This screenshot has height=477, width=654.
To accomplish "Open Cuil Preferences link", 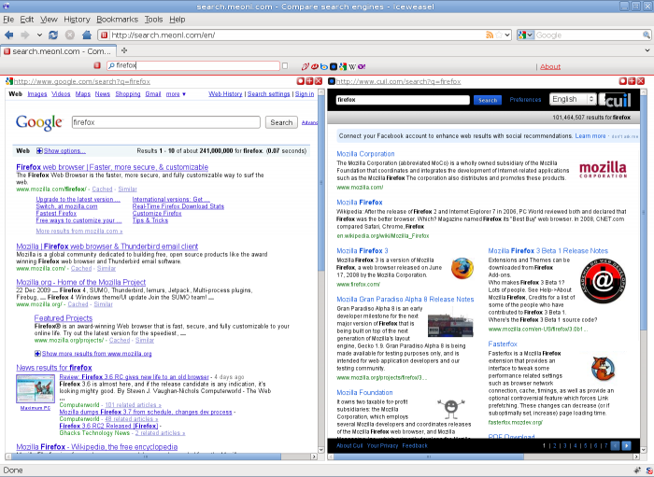I will [x=525, y=100].
